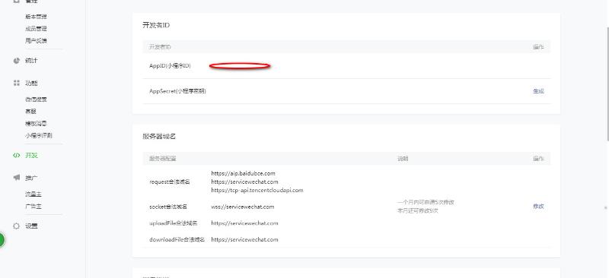Screen dimensions: 609x278
Task: Open 用户反馈 sidebar entry
Action: click(x=36, y=41)
